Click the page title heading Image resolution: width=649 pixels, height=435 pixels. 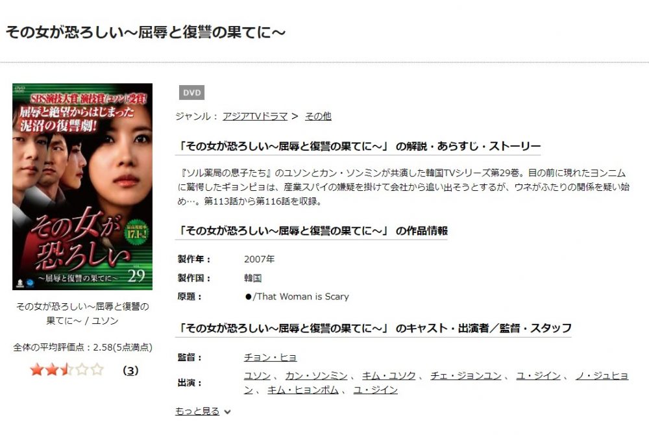pos(145,32)
